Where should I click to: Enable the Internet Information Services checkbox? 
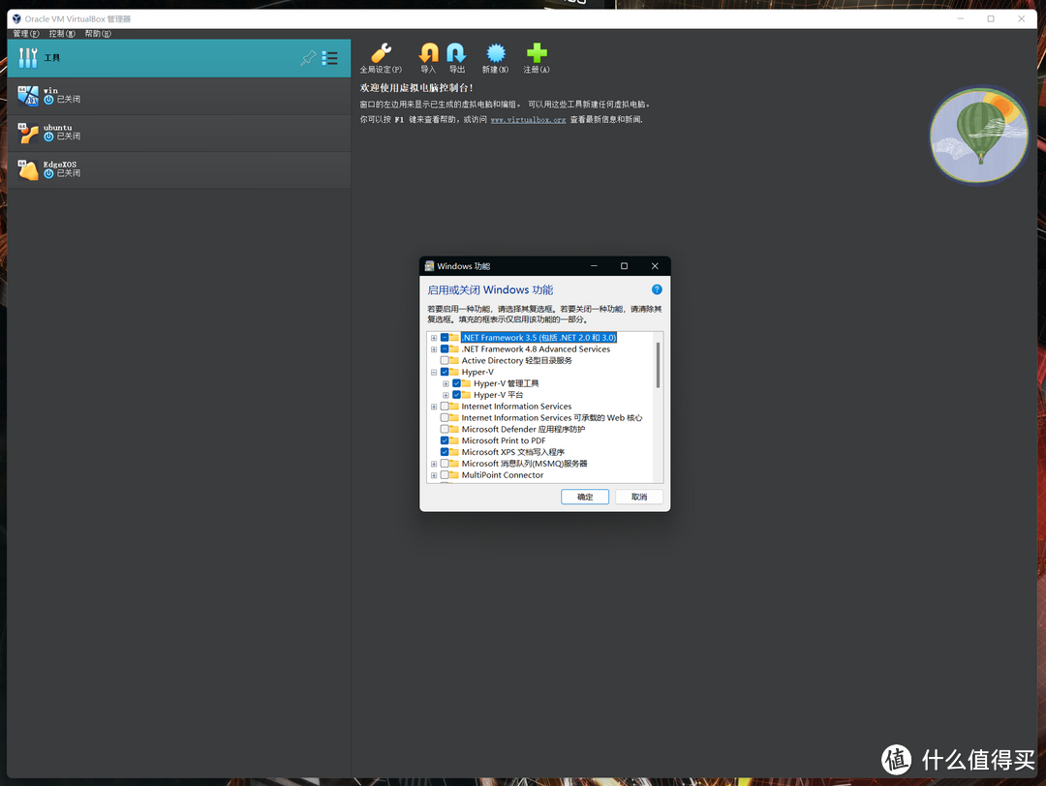[445, 406]
